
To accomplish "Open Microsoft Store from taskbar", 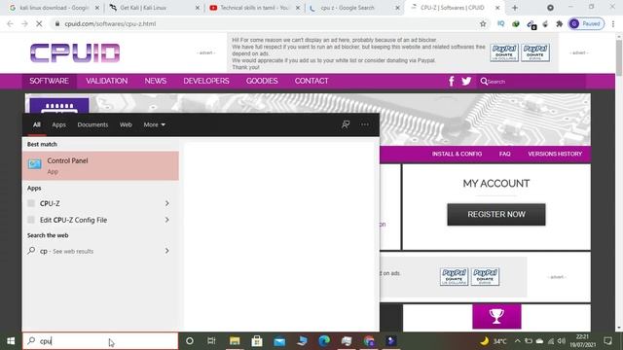I will 257,341.
